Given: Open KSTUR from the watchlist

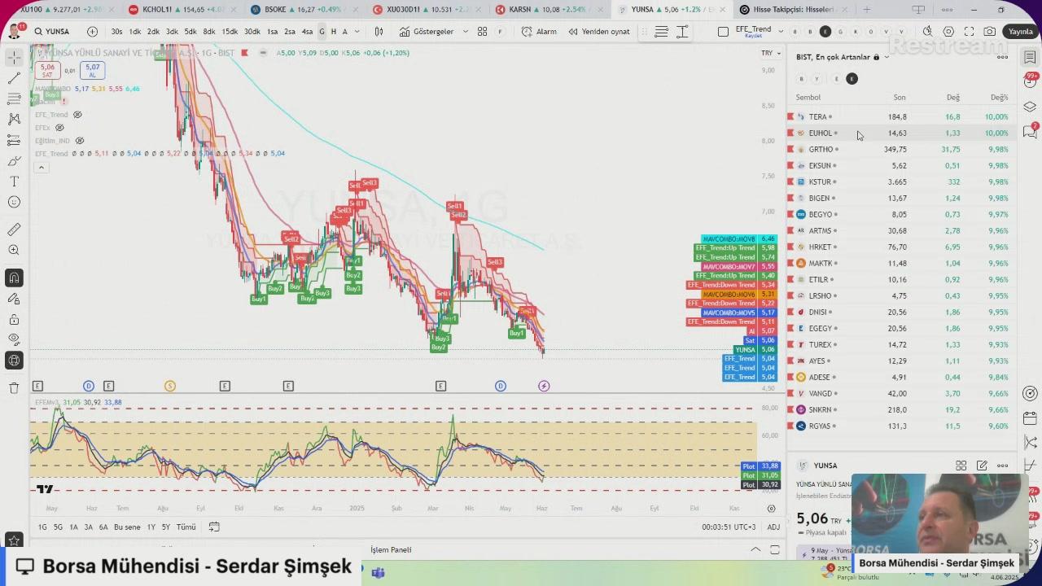Looking at the screenshot, I should click(x=902, y=182).
